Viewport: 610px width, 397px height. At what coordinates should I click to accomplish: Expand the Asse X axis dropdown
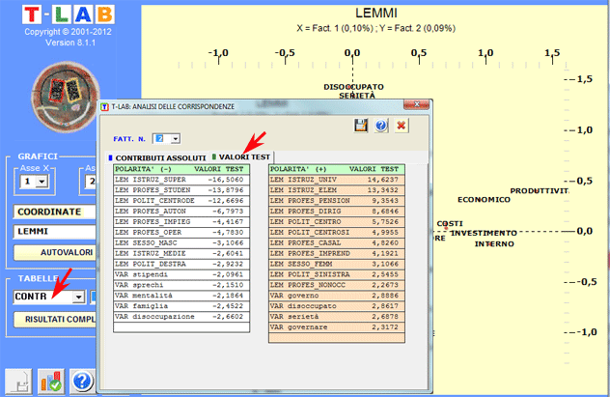42,181
